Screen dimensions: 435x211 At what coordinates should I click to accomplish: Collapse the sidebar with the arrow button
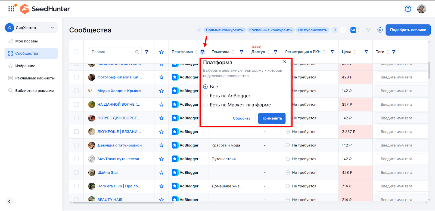(x=10, y=201)
